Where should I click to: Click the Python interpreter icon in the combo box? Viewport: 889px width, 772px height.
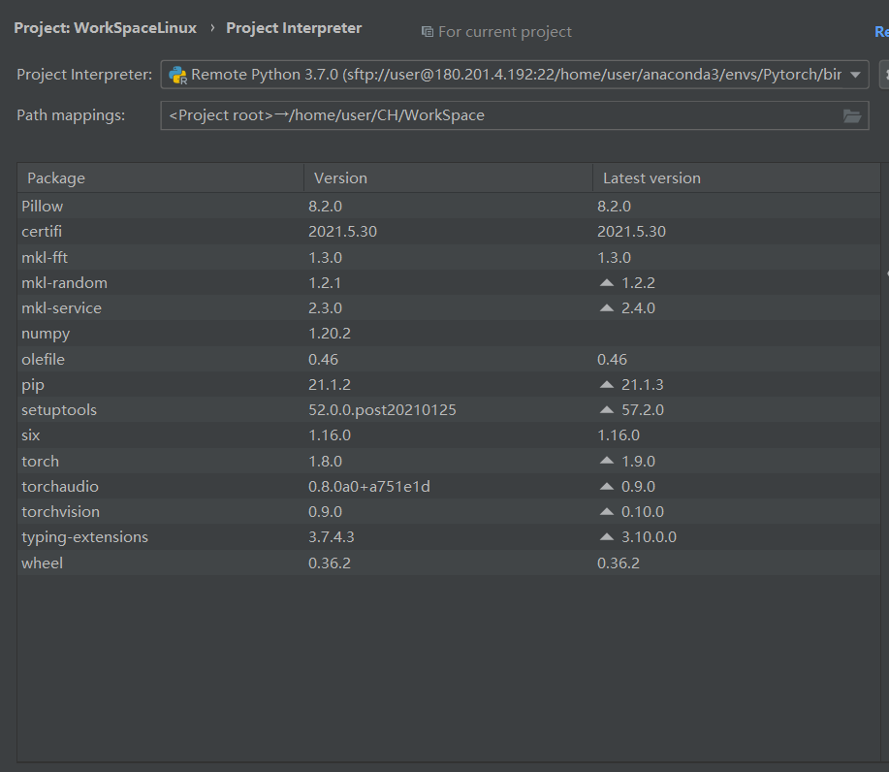click(x=177, y=75)
